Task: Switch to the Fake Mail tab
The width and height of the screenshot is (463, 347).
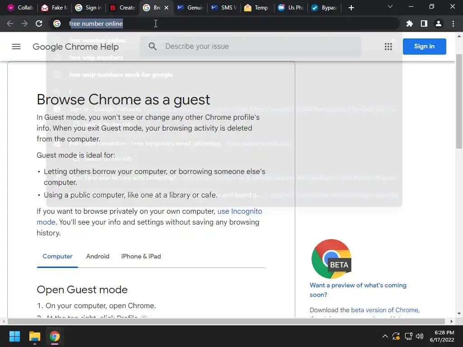Action: [x=54, y=8]
